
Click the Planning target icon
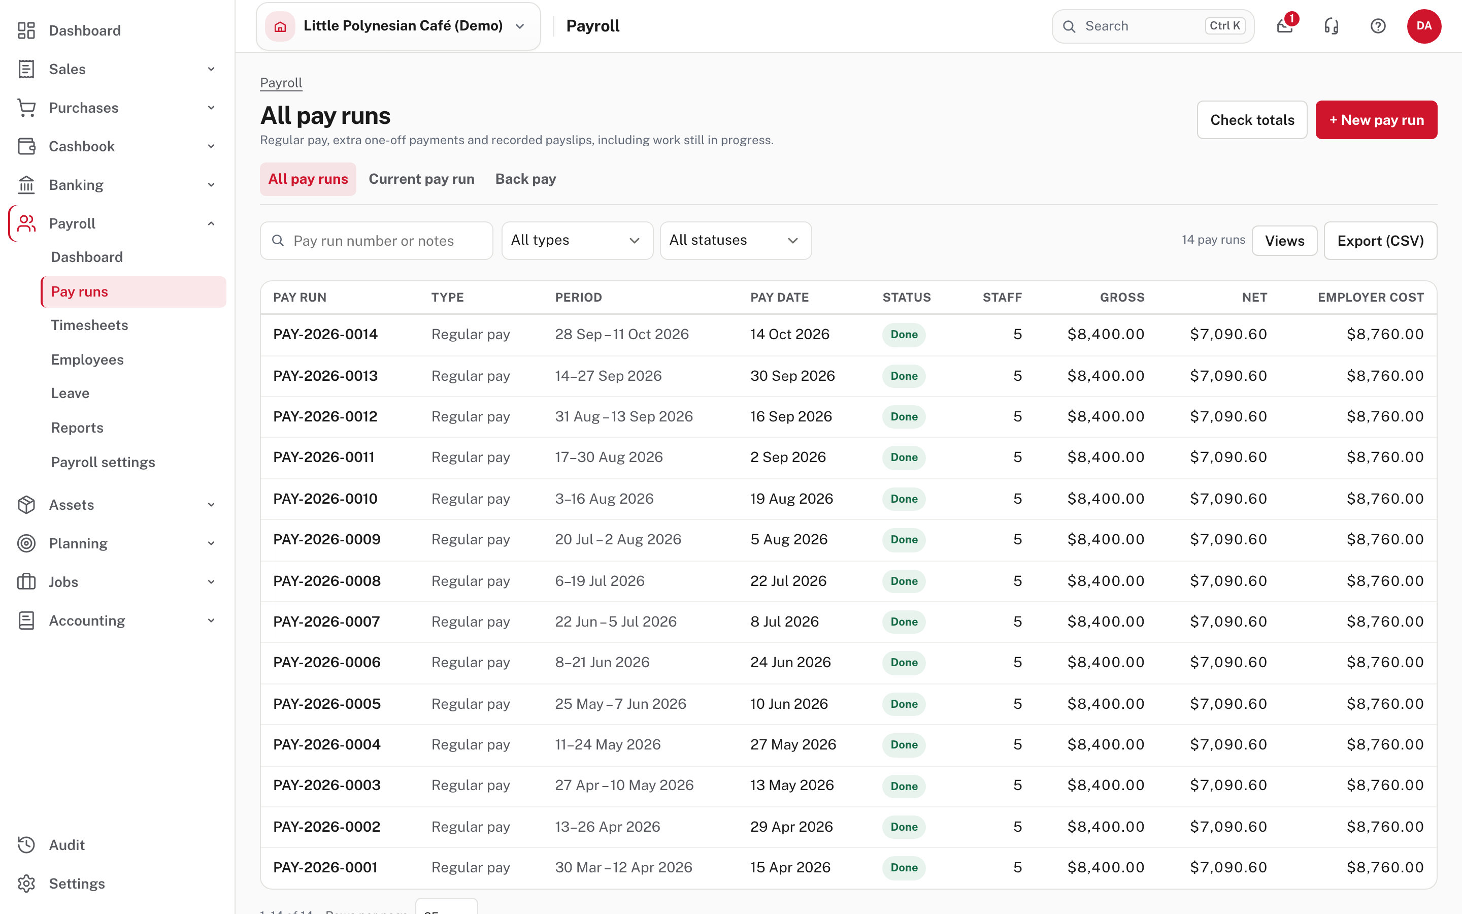tap(26, 543)
